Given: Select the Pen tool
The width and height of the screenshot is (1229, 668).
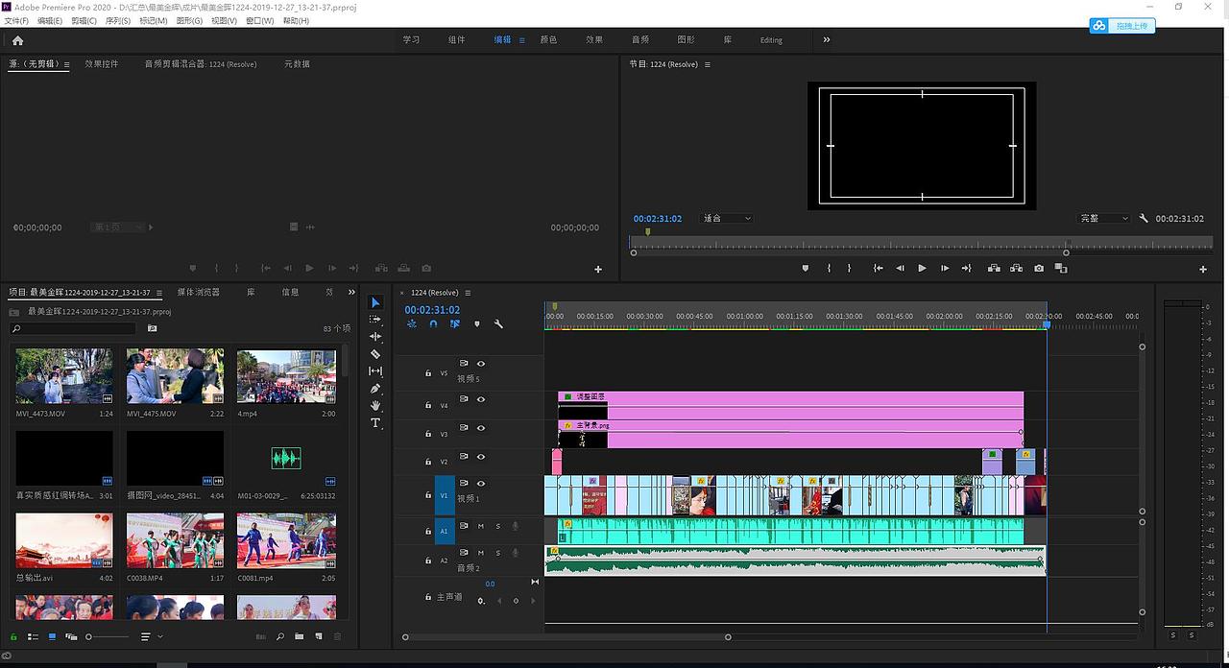Looking at the screenshot, I should coord(375,389).
